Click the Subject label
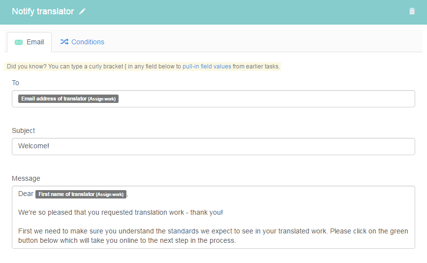427x263 pixels. [x=24, y=131]
